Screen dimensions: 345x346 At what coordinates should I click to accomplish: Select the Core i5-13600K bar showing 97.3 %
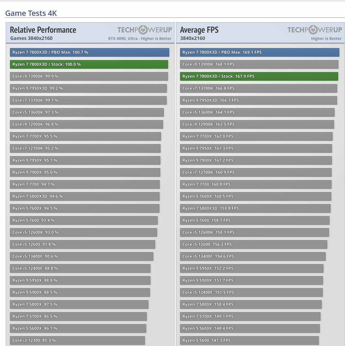coord(87,112)
